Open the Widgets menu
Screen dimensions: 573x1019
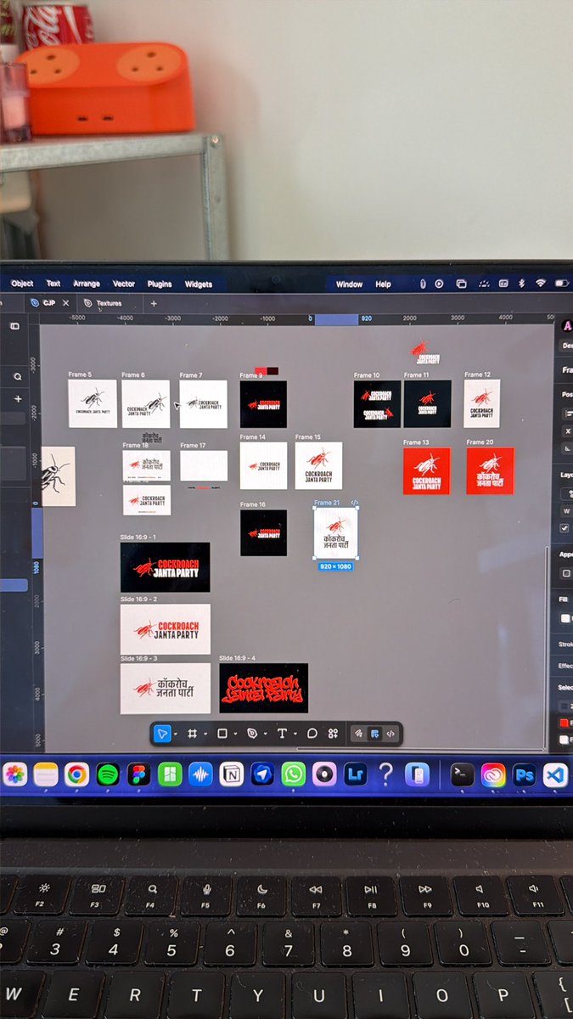[x=199, y=284]
